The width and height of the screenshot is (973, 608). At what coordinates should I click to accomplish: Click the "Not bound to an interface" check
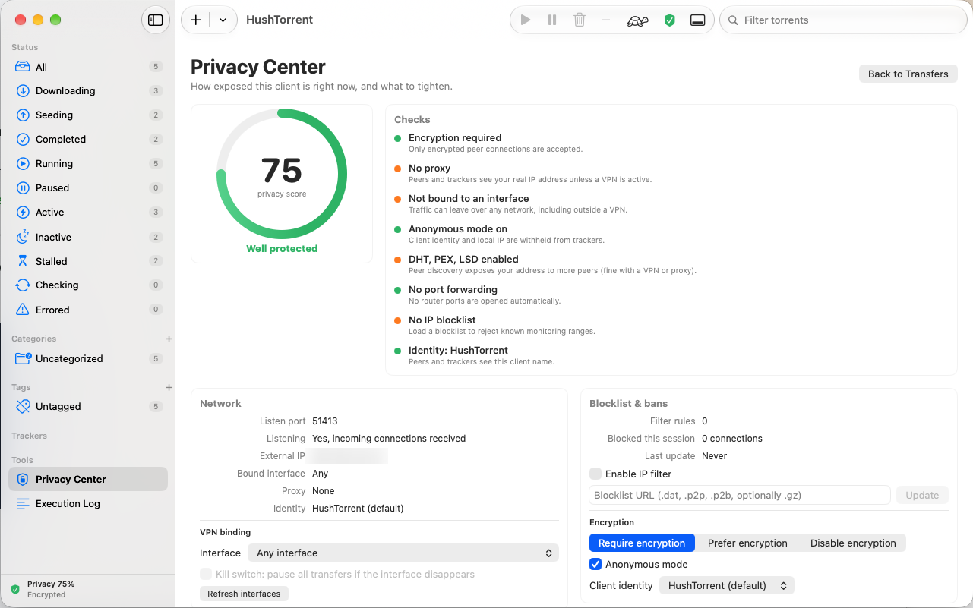click(x=469, y=199)
